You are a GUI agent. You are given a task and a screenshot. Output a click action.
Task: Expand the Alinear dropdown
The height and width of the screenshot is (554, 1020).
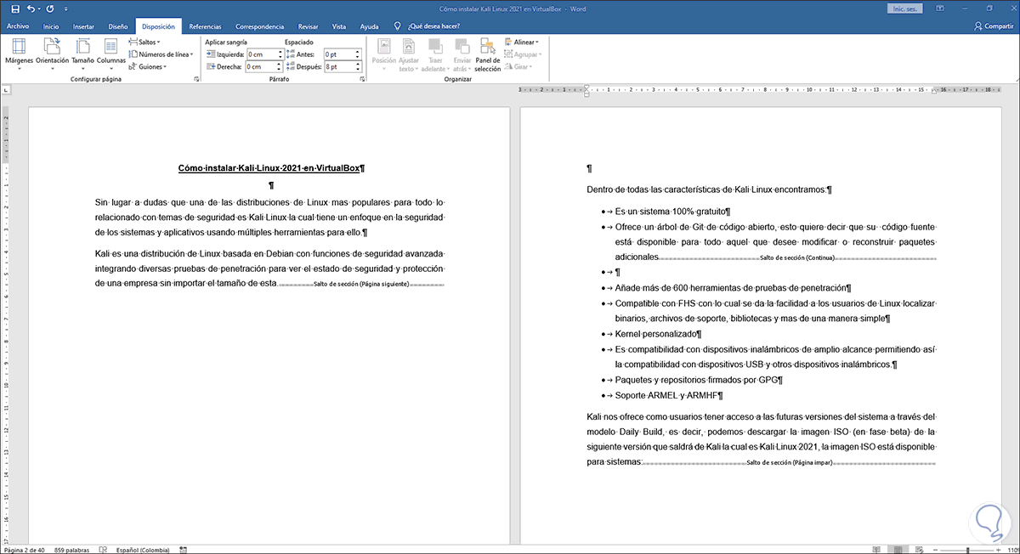pyautogui.click(x=521, y=42)
